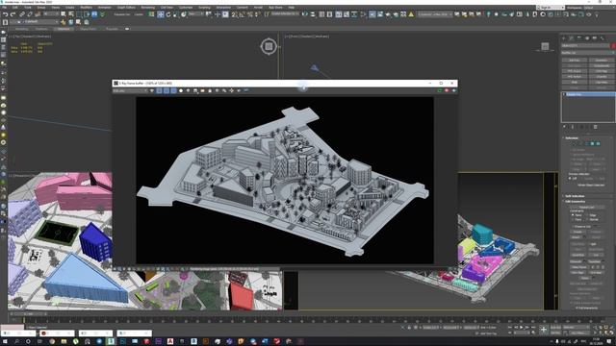Toggle the 2.5D Snaps button
Viewport: 616px width, 346px height.
(235, 14)
